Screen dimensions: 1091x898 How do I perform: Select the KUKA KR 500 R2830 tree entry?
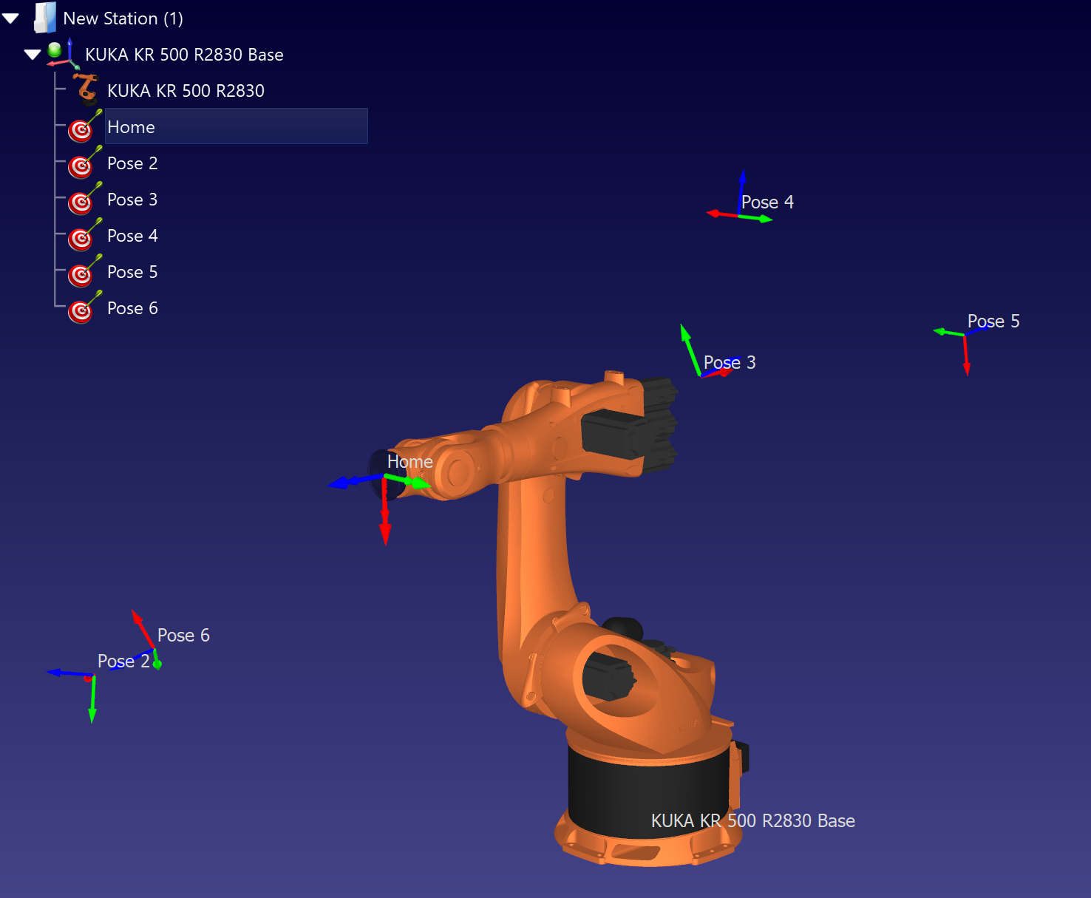[x=185, y=90]
